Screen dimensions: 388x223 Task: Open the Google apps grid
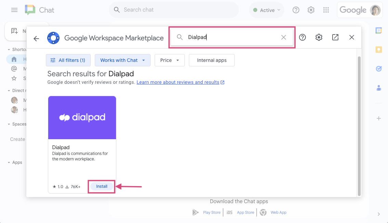tap(326, 10)
